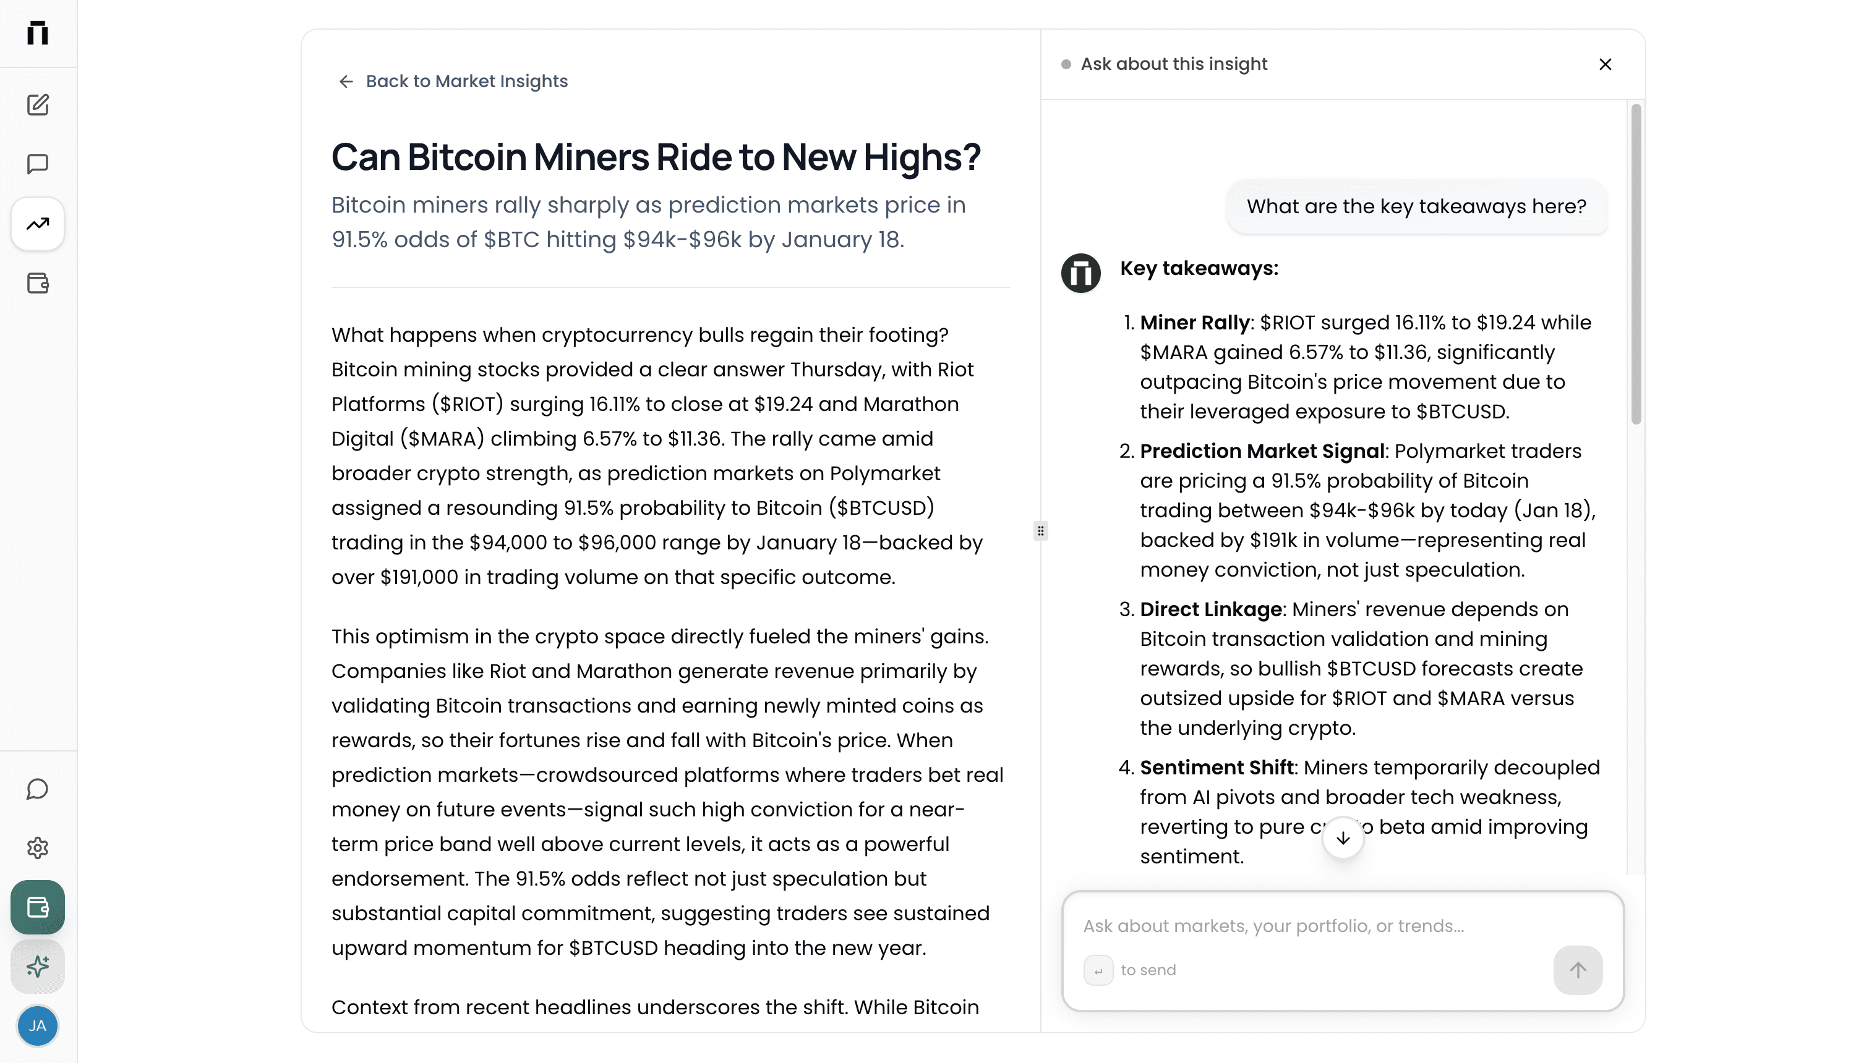Screen dimensions: 1869x1063
Task: Click the Ask about markets input field
Action: pos(1275,925)
